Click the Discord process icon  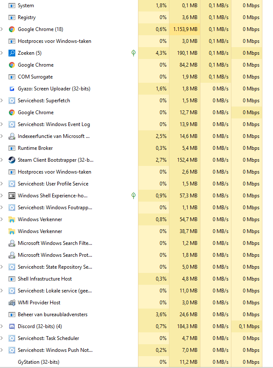(x=12, y=326)
